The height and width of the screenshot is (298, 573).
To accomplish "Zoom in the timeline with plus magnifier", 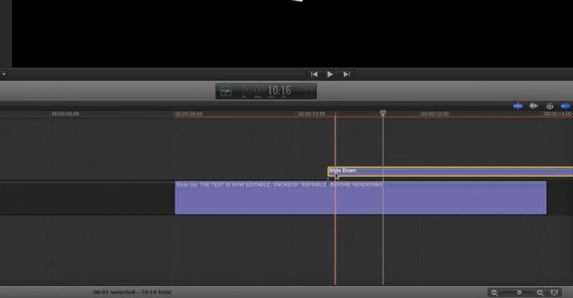I will tap(540, 293).
